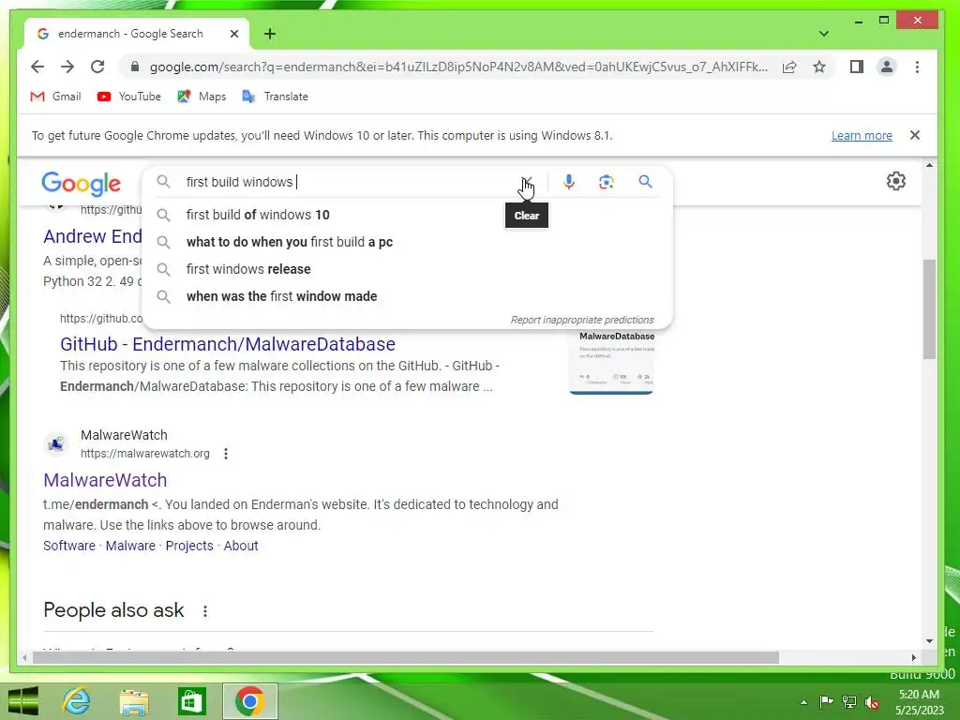Screen dimensions: 960x720
Task: Click the scroll-down arrow of the page
Action: (x=929, y=641)
